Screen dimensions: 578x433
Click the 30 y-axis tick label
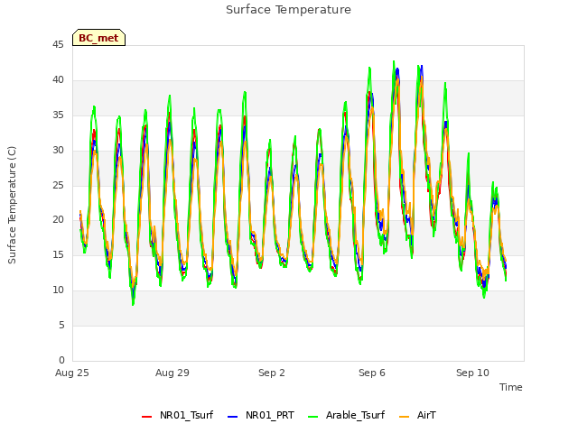(x=58, y=151)
